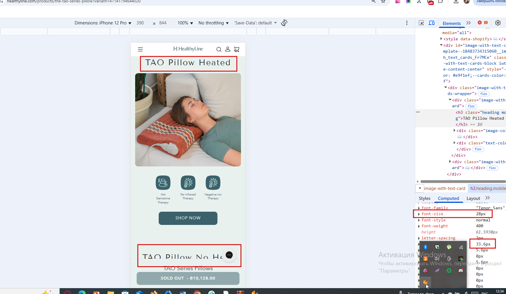The height and width of the screenshot is (294, 506).
Task: Open DevTools settings gear
Action: click(x=498, y=23)
